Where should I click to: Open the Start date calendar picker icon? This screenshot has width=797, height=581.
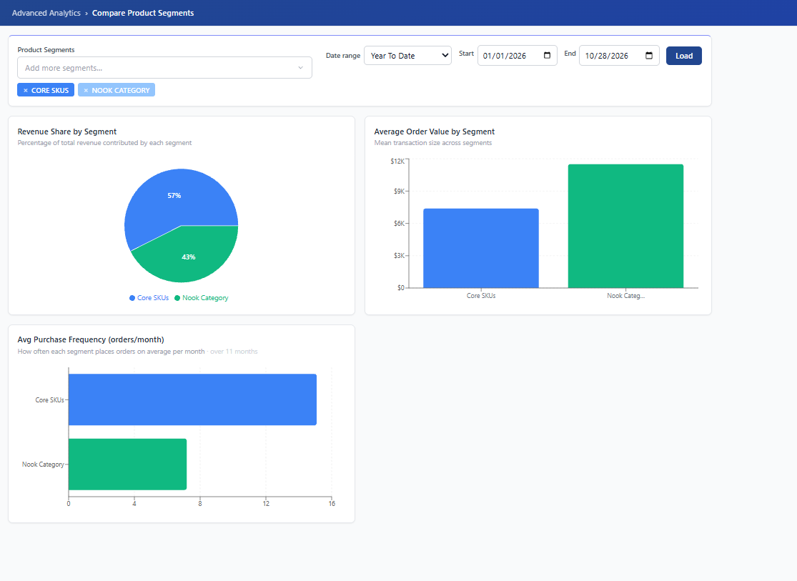[547, 56]
